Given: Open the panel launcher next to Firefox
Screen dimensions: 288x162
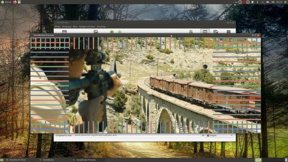Looking at the screenshot, I should 19,2.
